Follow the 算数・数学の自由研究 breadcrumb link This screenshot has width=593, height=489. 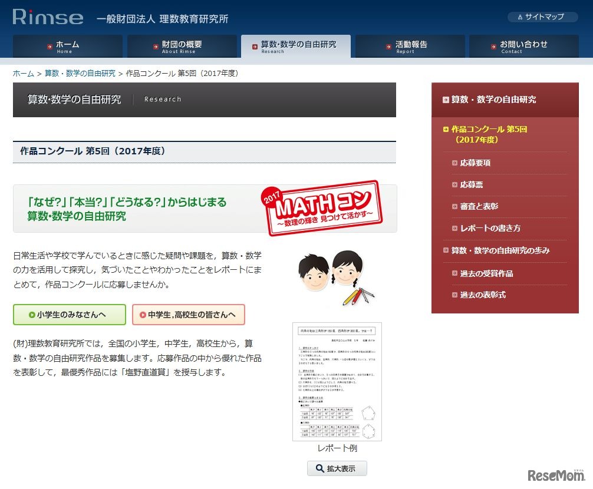(80, 73)
